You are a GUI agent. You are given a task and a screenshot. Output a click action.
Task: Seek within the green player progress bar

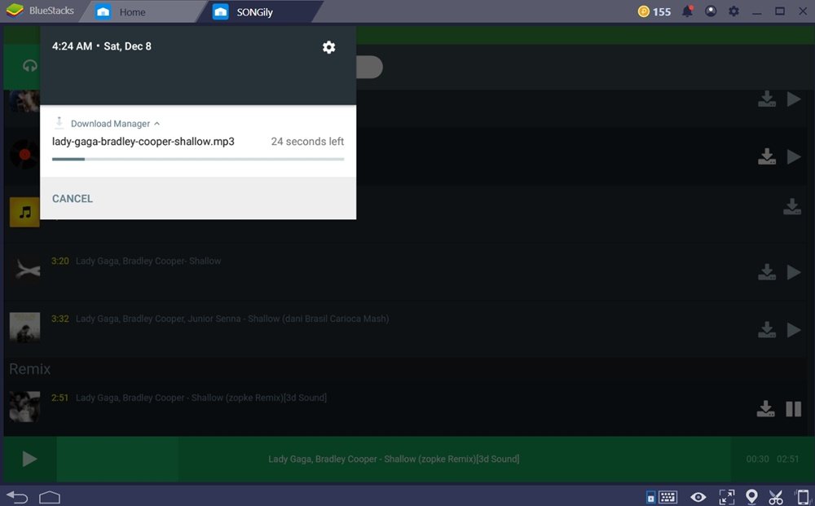(394, 460)
